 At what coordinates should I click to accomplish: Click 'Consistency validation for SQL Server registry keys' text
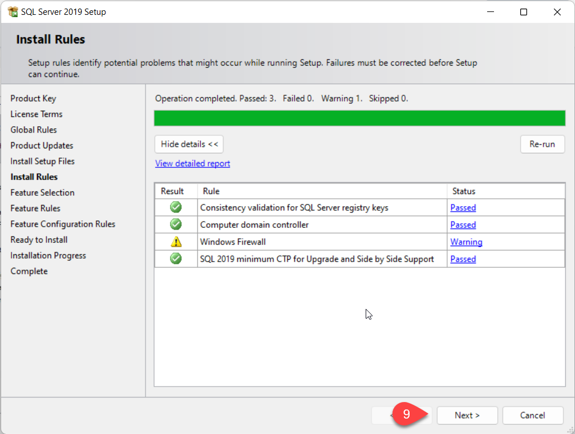(294, 207)
